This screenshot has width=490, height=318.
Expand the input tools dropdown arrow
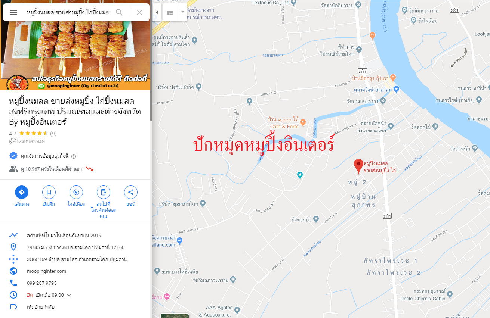183,12
